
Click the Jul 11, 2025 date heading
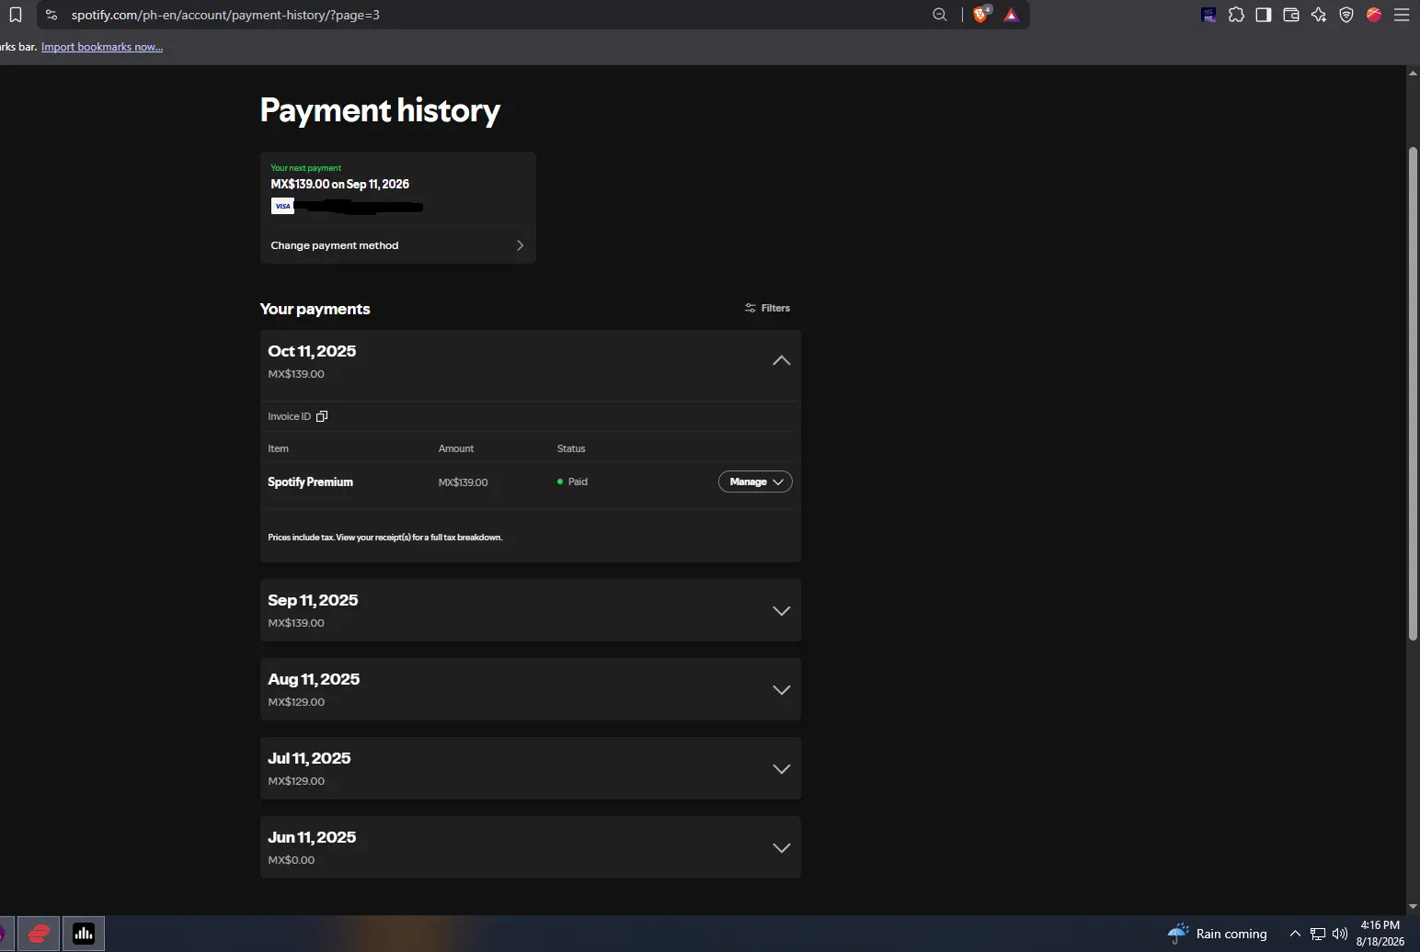click(309, 758)
